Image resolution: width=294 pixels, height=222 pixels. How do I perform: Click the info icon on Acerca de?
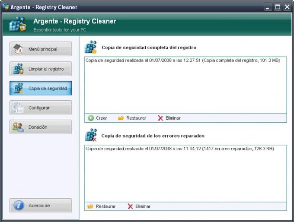click(x=19, y=205)
